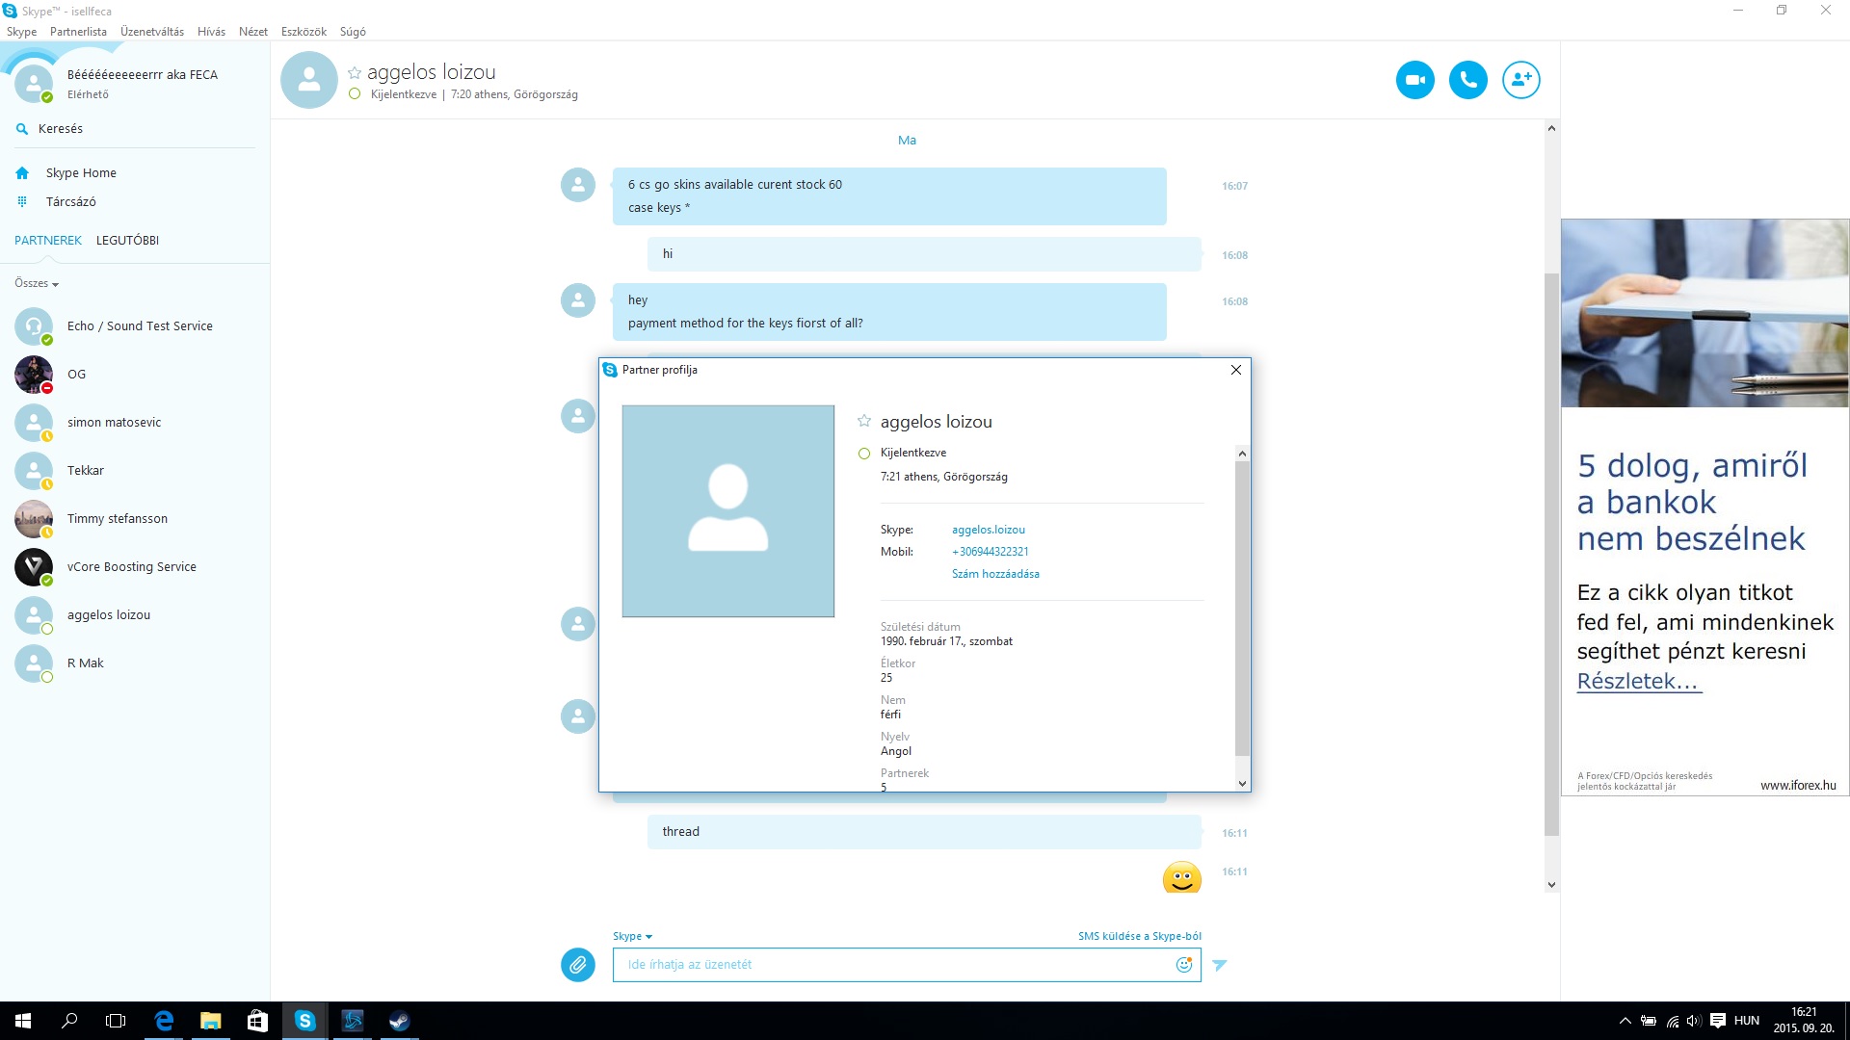This screenshot has width=1850, height=1040.
Task: Select the PARTNEREK tab
Action: pyautogui.click(x=48, y=241)
